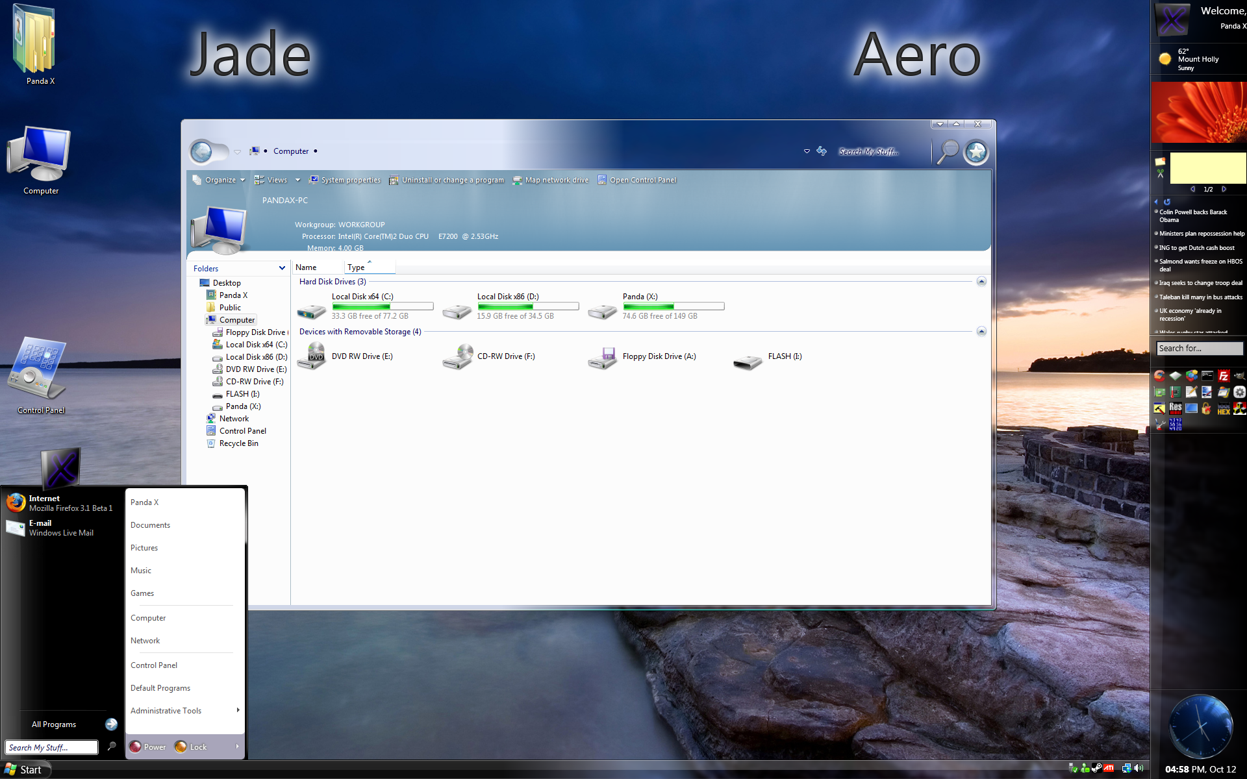
Task: Click the refresh arrows icon in address bar
Action: [822, 151]
